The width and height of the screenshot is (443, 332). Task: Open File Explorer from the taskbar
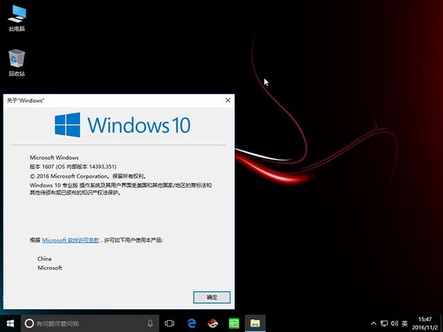coord(255,323)
